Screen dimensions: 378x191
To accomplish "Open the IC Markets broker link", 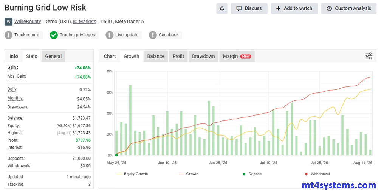I will [85, 22].
